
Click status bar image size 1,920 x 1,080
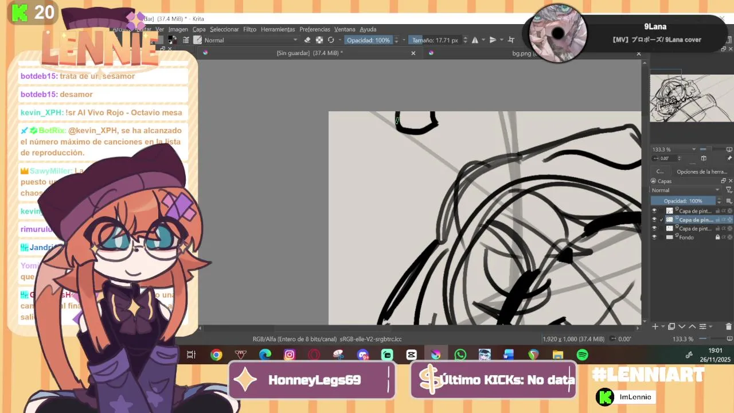point(573,339)
